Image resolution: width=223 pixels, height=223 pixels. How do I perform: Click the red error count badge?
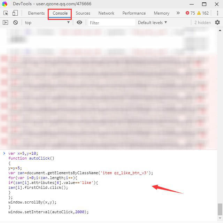(x=190, y=13)
